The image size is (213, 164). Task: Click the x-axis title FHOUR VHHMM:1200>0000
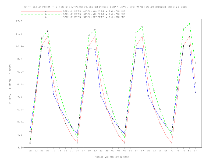point(112,157)
